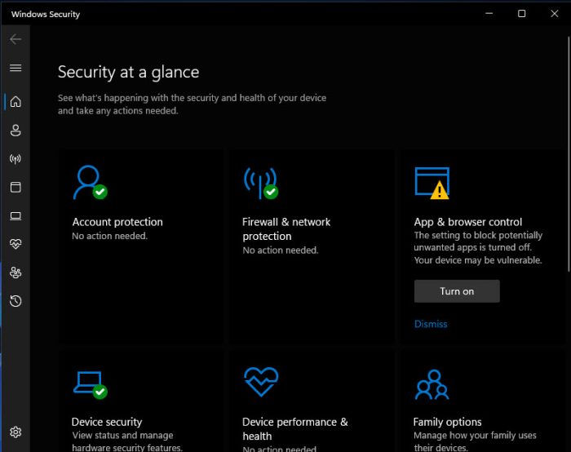
Task: Open the Account protection heading
Action: click(x=117, y=222)
